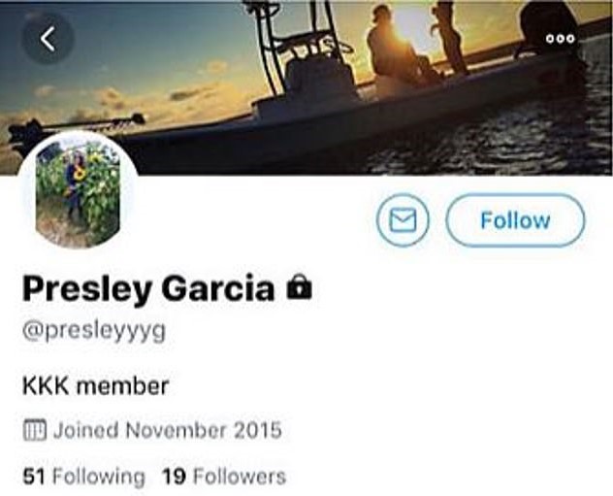
Task: Select the display name Presley Garcia
Action: click(x=148, y=288)
